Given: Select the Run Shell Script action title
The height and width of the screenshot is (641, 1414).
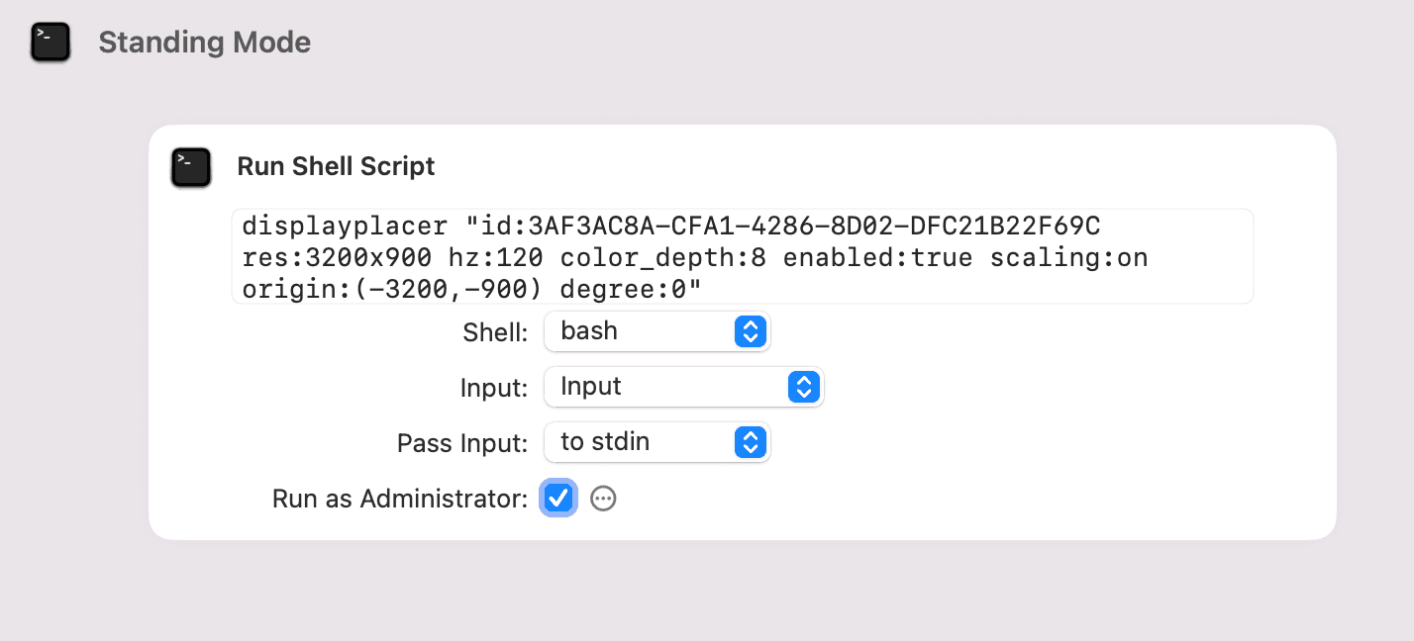Looking at the screenshot, I should pyautogui.click(x=336, y=166).
